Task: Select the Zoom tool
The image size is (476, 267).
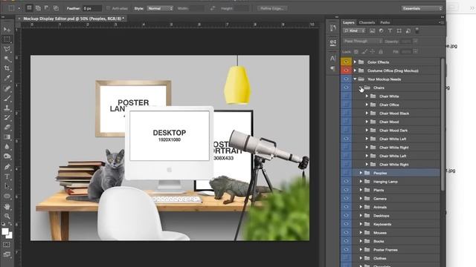Action: pos(7,216)
